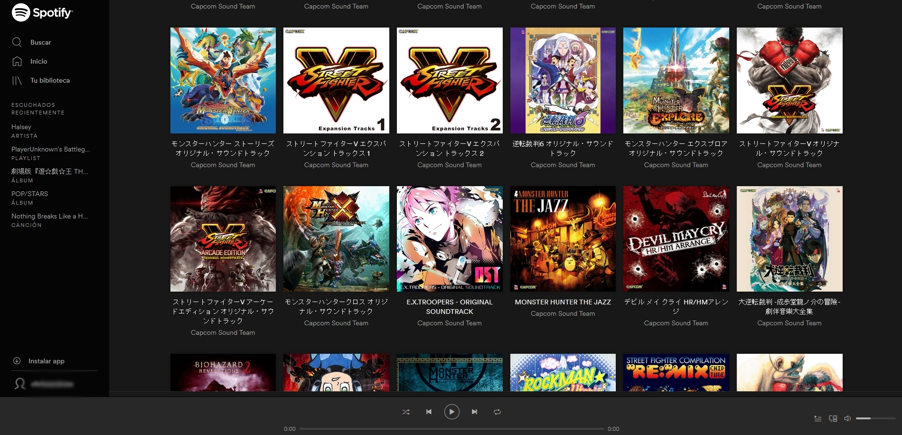Open the Biohazard Revelations 2 album cover
This screenshot has width=902, height=435.
pyautogui.click(x=223, y=372)
